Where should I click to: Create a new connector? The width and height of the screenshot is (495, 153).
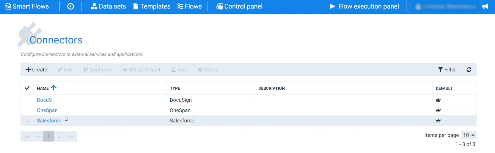pyautogui.click(x=36, y=70)
